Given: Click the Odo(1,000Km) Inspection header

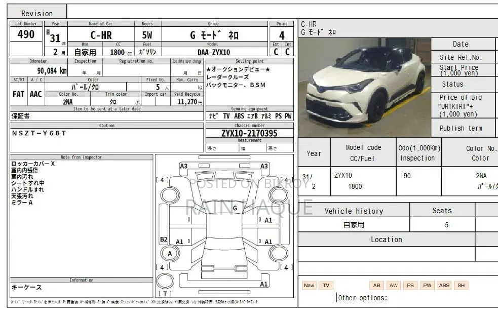Looking at the screenshot, I should pos(419,153).
